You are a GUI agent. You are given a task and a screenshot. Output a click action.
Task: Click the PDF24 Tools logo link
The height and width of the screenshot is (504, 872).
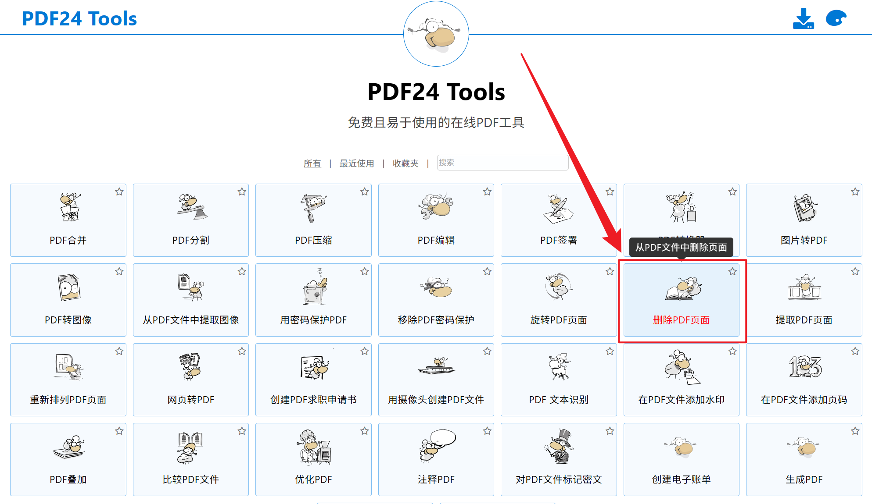coord(79,18)
